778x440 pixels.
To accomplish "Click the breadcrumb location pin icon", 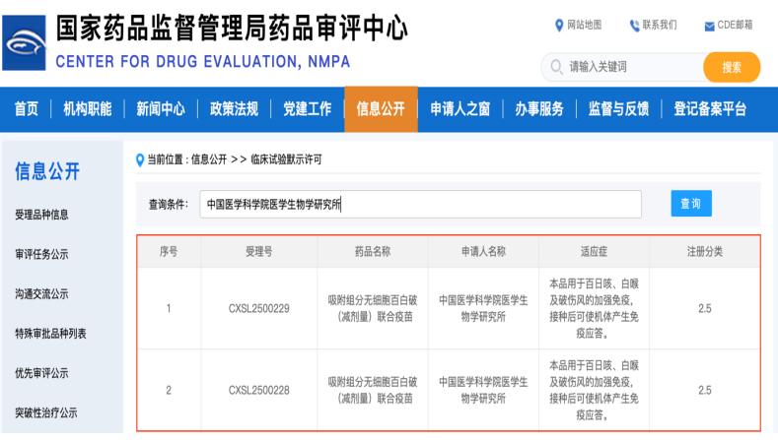I will click(141, 158).
